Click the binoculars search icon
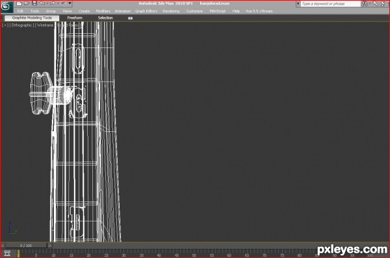 (x=365, y=4)
